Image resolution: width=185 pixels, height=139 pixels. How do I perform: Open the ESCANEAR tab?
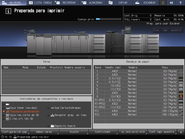point(146,3)
